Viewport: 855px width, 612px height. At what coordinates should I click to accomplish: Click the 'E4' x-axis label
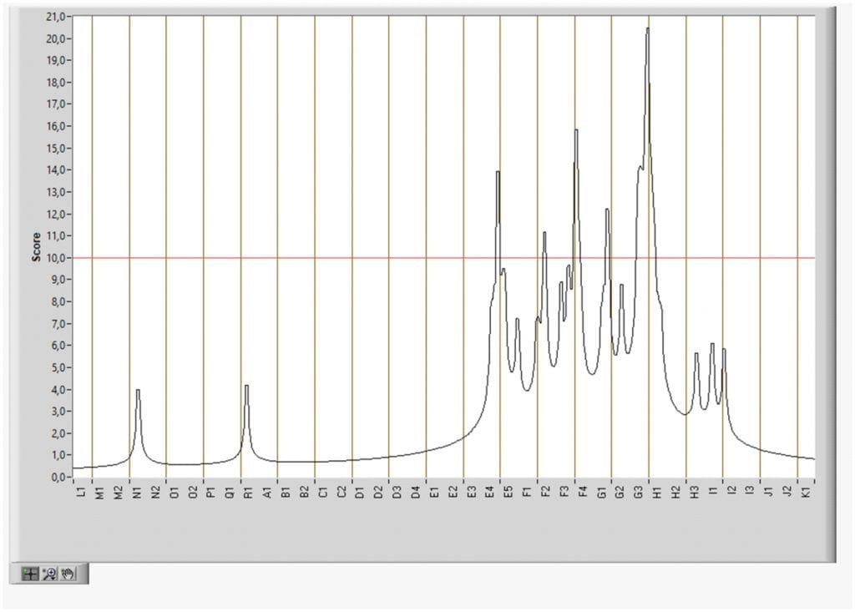(x=490, y=492)
